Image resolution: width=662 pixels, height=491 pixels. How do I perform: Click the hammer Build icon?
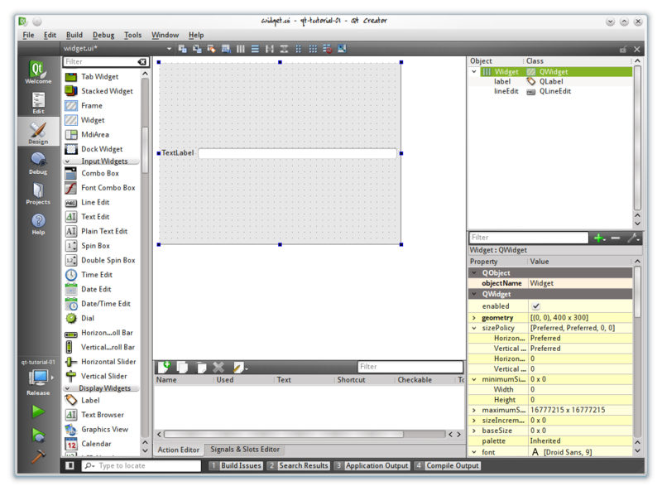[x=38, y=456]
